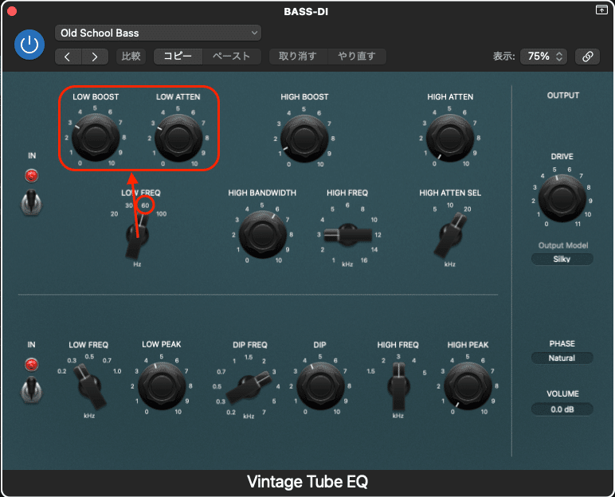Click the HIGH BANDWIDTH knob
Screen dimensions: 615x497
(262, 234)
